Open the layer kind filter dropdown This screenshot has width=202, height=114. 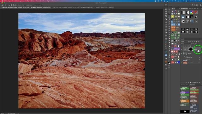(184, 41)
